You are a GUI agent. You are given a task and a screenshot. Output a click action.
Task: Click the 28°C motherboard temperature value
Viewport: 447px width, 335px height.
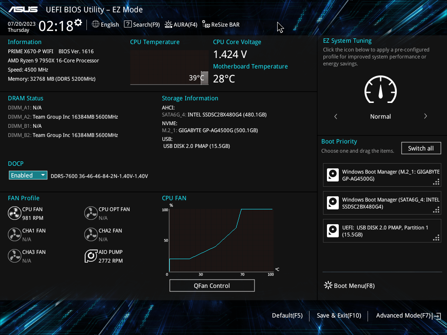click(224, 79)
